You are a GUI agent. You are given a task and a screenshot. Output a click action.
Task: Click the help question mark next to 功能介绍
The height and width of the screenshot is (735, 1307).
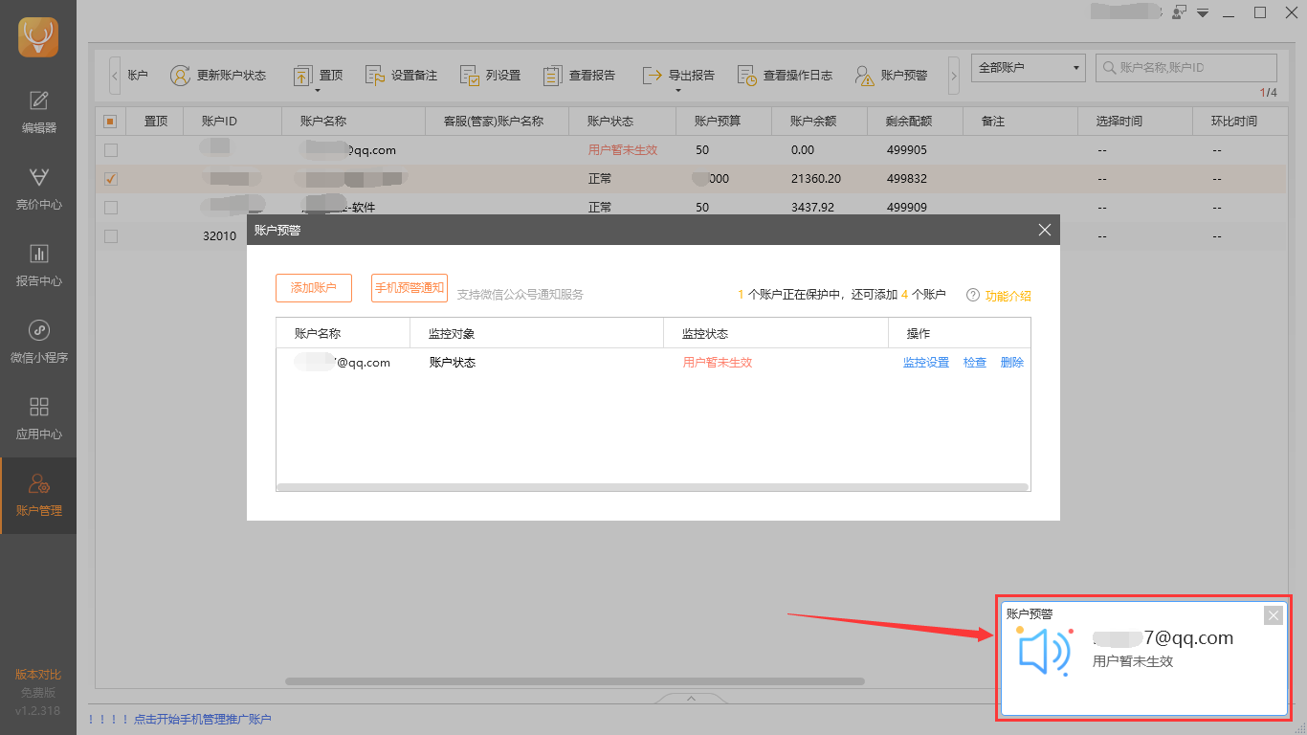tap(973, 295)
